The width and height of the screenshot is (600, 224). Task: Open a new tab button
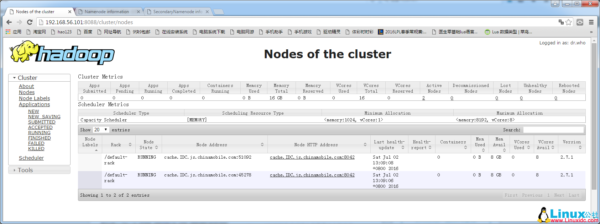pyautogui.click(x=219, y=12)
